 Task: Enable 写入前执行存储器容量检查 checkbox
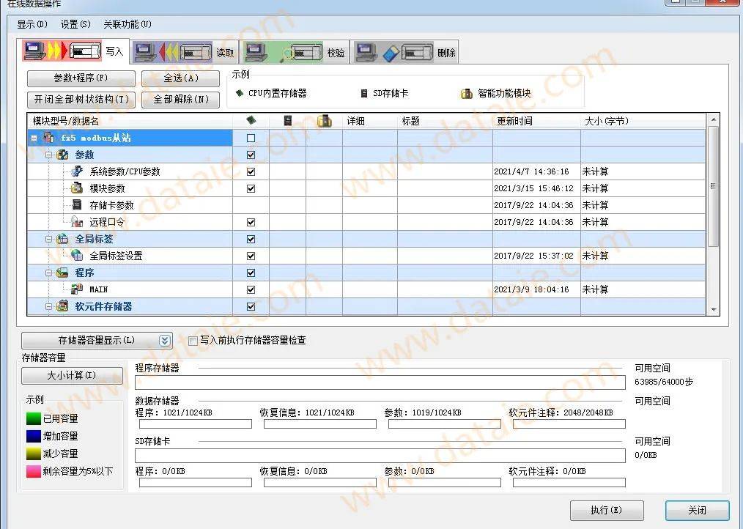(193, 341)
